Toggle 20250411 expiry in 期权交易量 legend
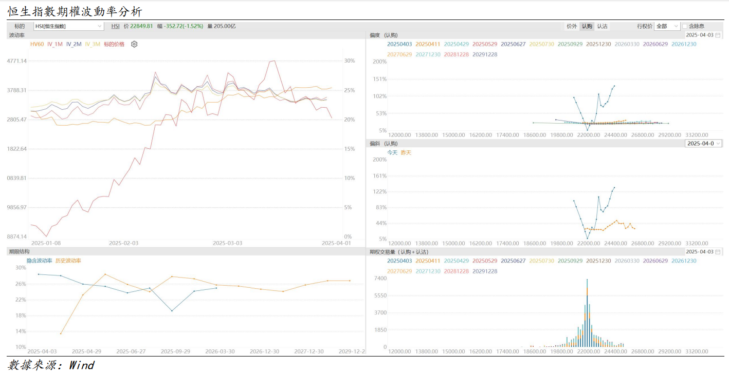729x376 pixels. [428, 261]
